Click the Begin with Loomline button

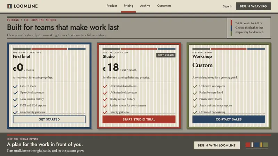(x=216, y=145)
